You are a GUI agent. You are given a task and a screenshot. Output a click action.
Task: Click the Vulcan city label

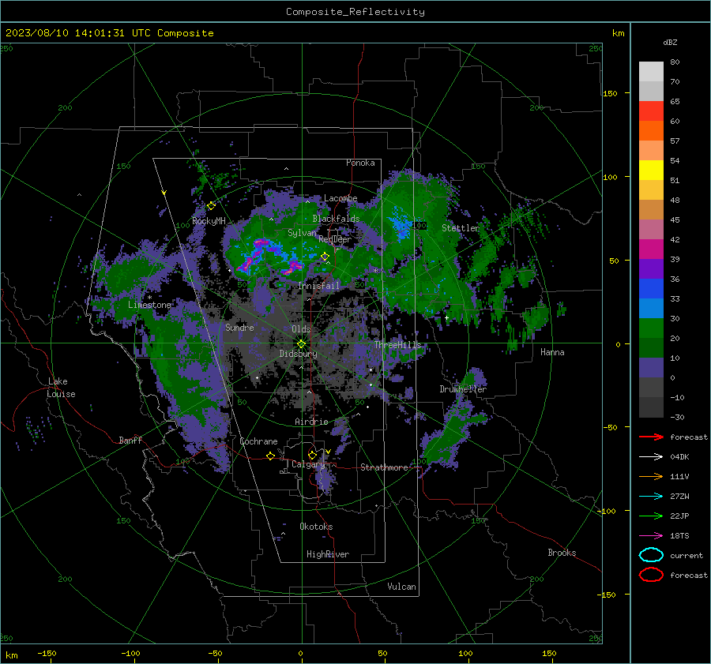click(401, 587)
